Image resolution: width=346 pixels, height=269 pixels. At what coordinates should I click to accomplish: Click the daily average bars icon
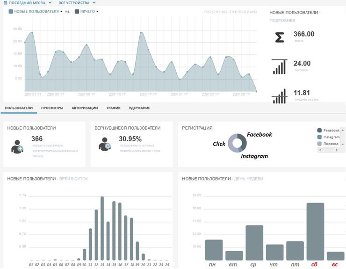tap(279, 96)
